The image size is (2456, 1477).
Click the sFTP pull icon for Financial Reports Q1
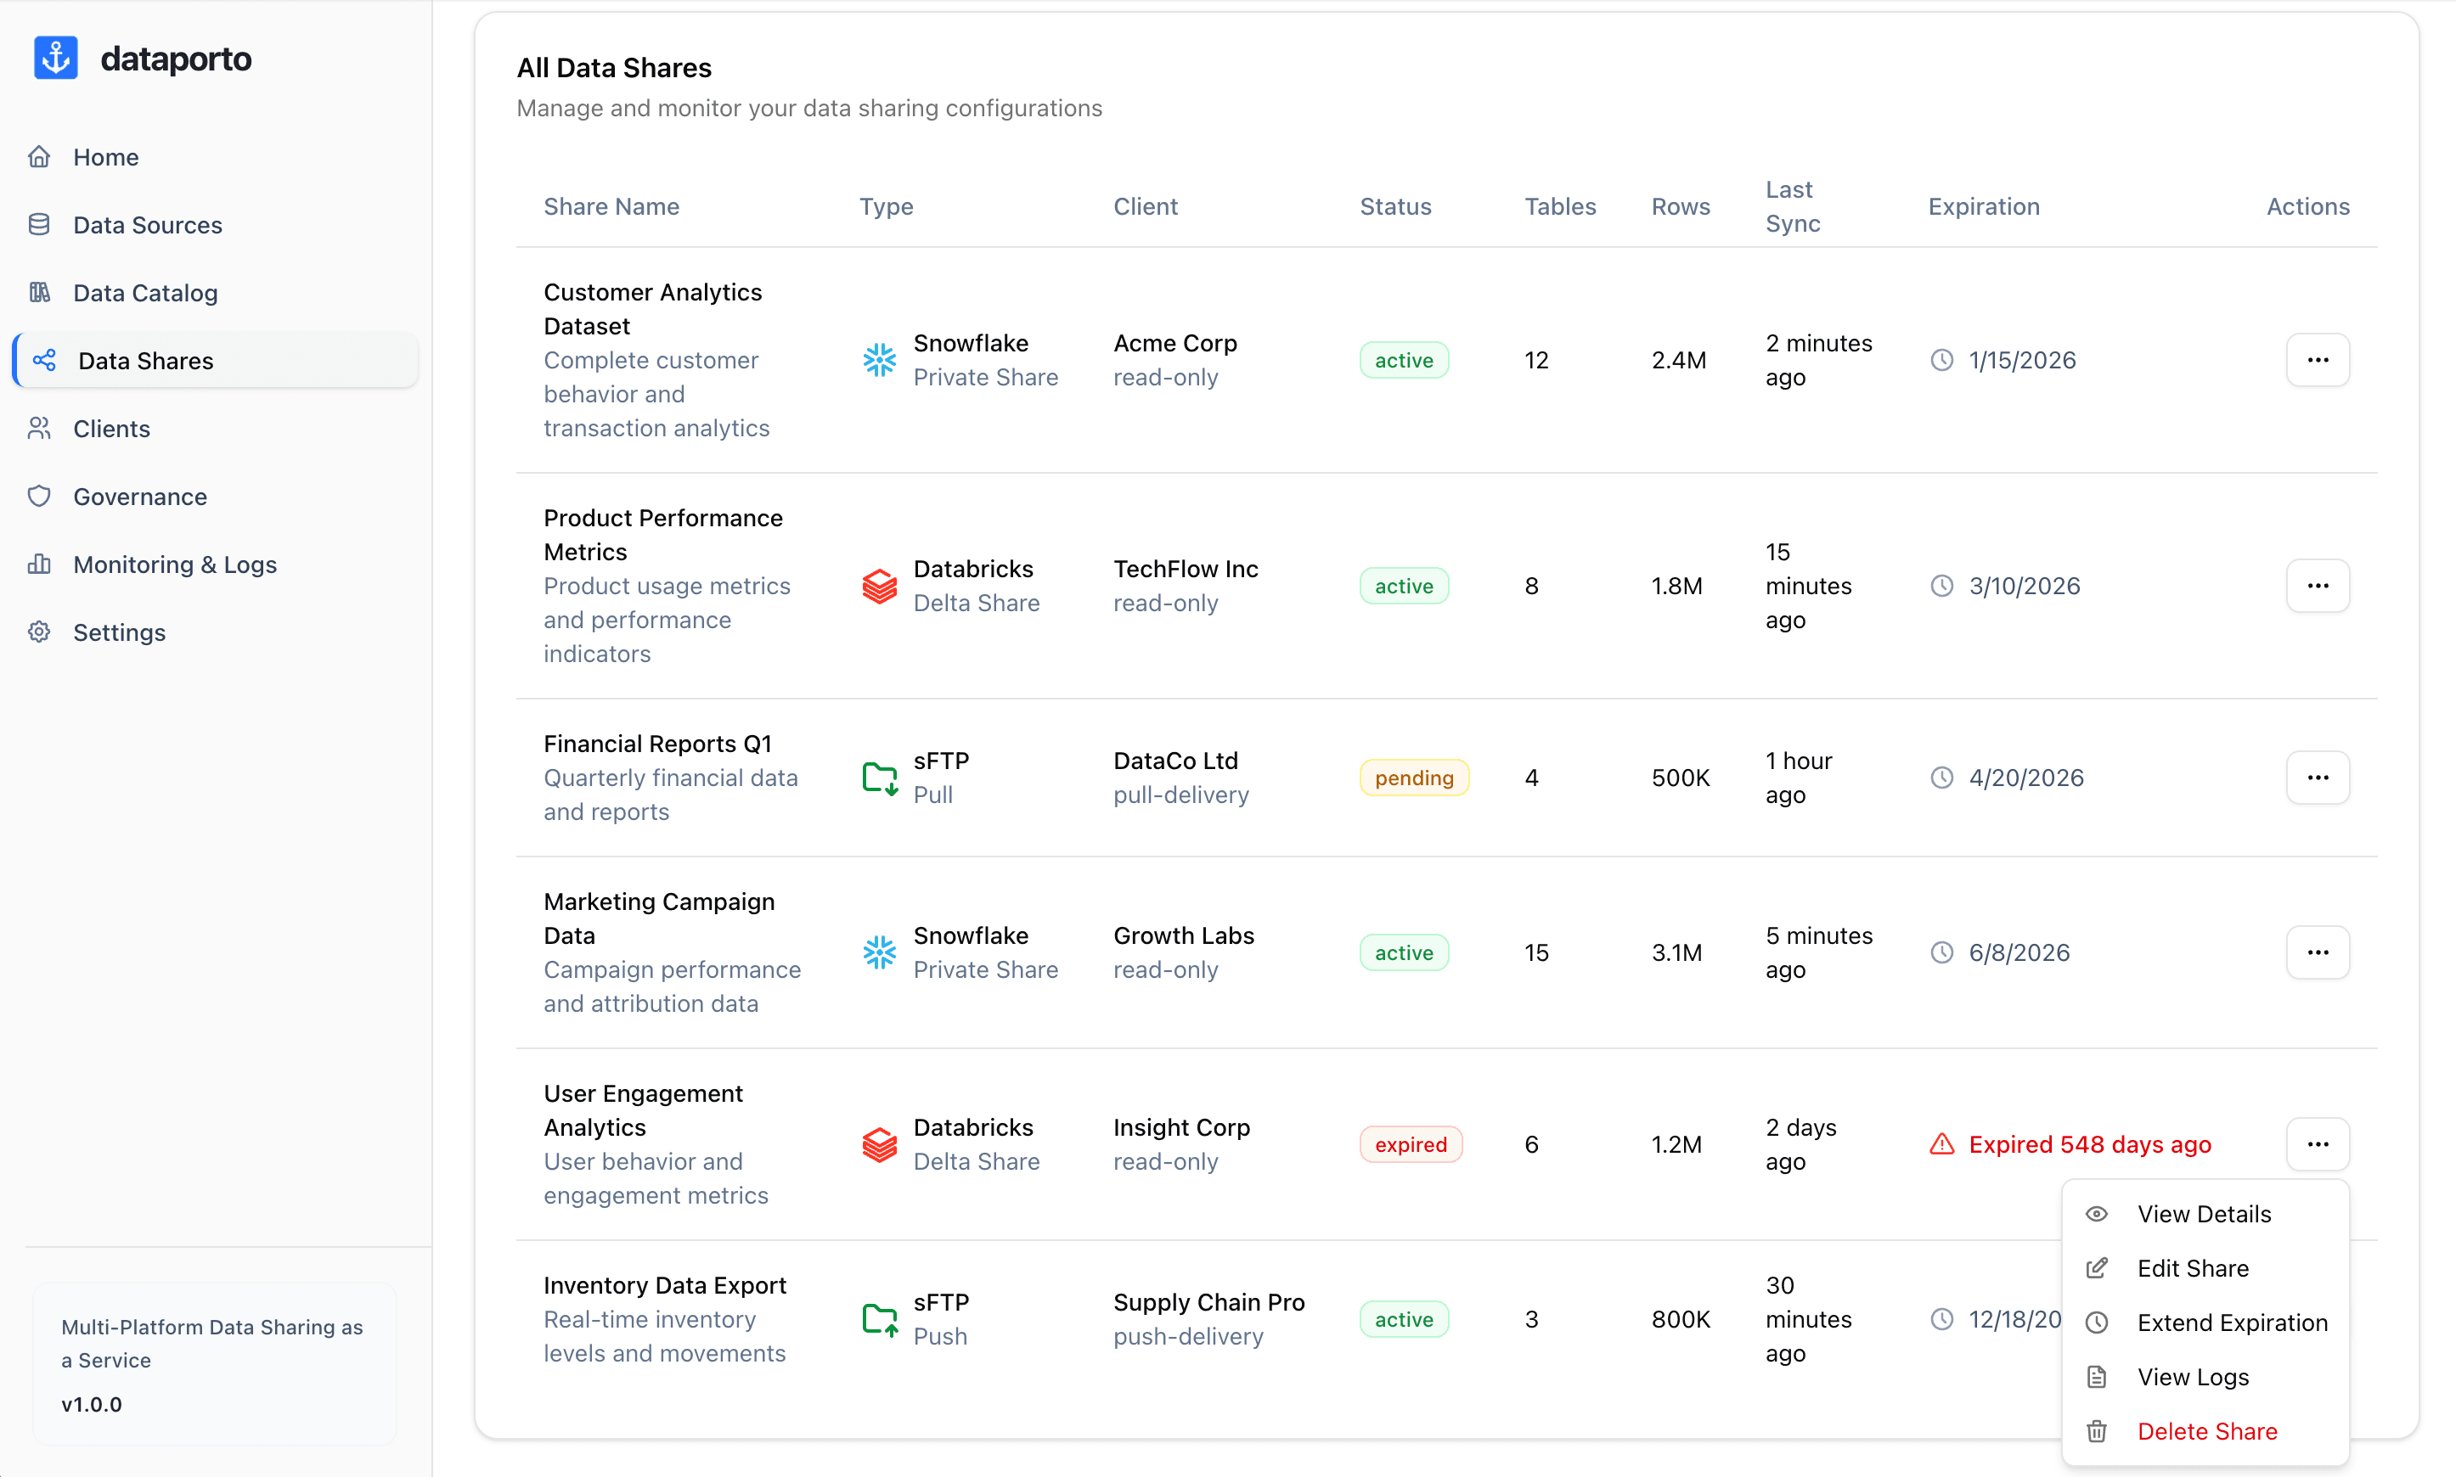coord(880,778)
